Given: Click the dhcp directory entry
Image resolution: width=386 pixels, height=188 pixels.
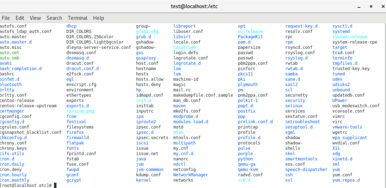Looking at the screenshot, I should tap(71, 26).
